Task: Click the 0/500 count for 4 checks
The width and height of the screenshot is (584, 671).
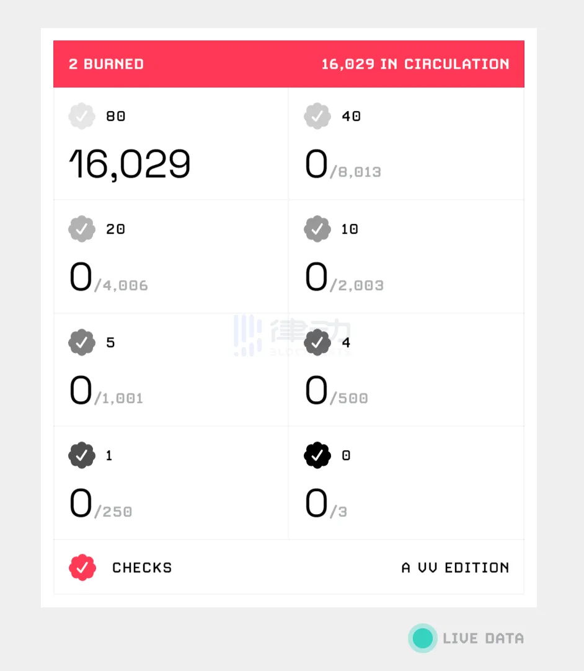Action: coord(337,390)
